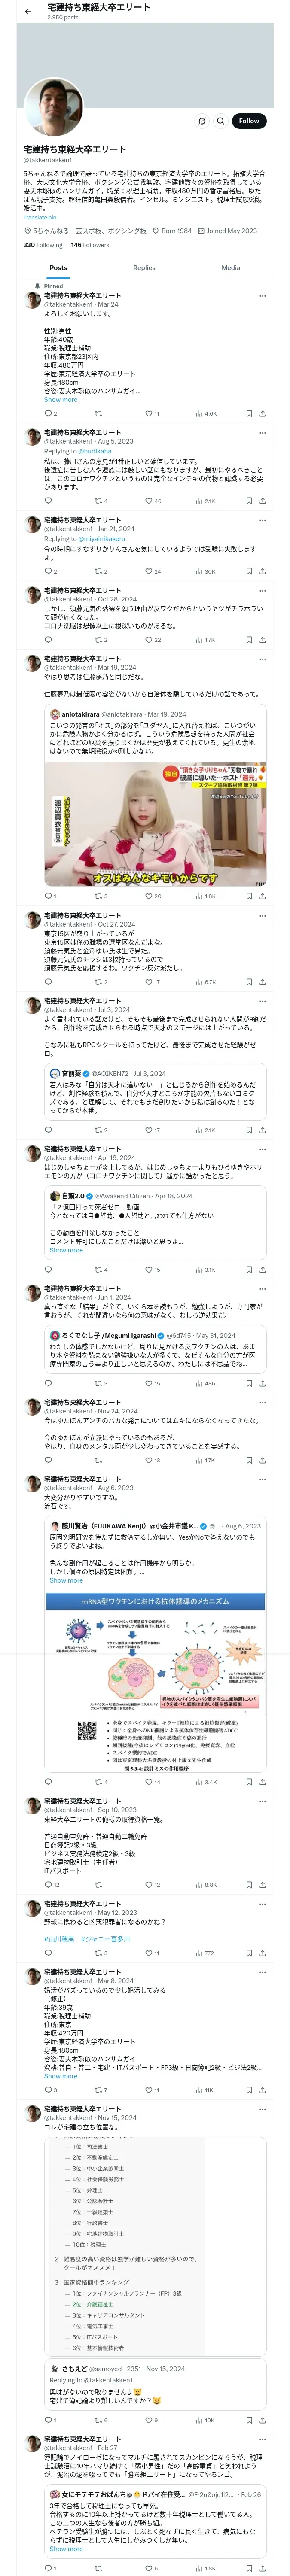Share the Oct 28, 2024 post
Image resolution: width=290 pixels, height=2576 pixels.
point(262,640)
